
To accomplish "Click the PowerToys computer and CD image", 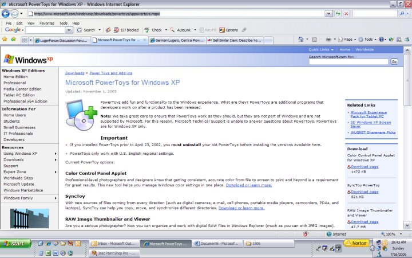I will pyautogui.click(x=81, y=115).
